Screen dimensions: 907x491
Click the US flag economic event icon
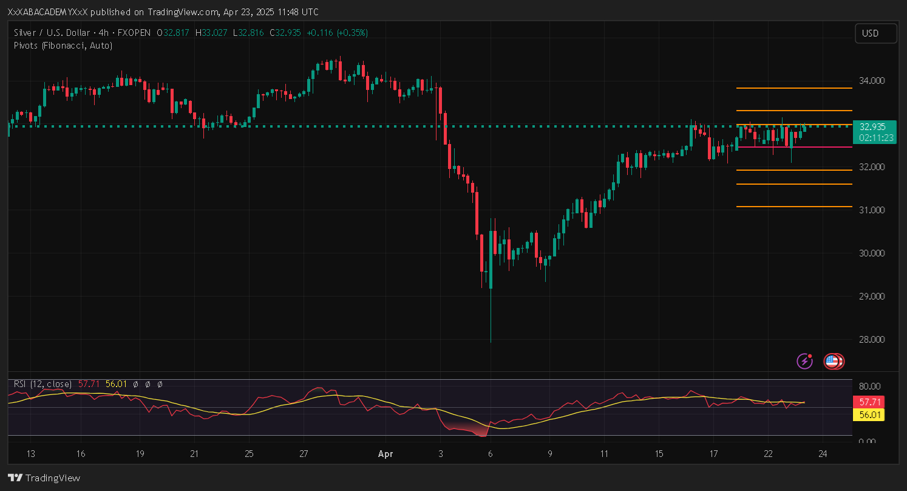(x=832, y=362)
